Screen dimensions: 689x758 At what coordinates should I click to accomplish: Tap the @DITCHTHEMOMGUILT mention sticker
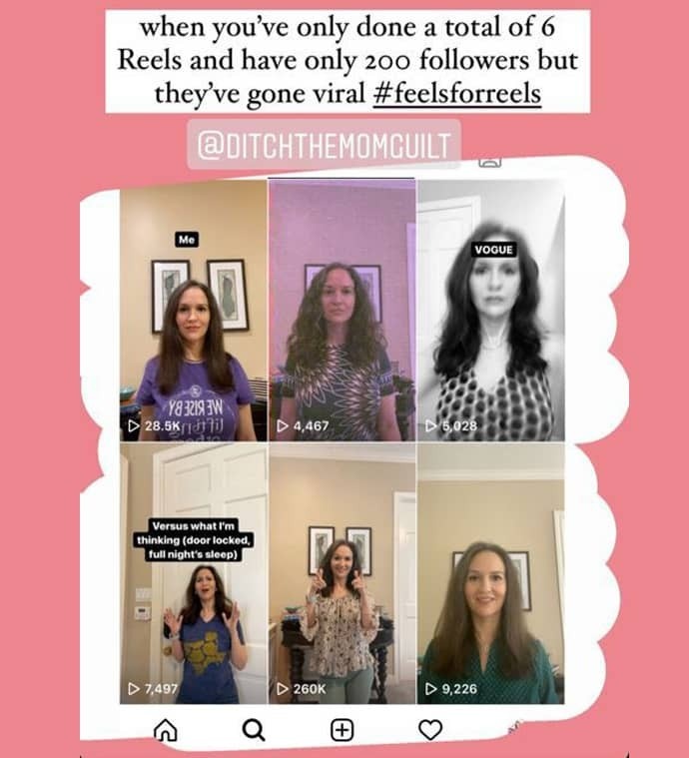pos(324,144)
